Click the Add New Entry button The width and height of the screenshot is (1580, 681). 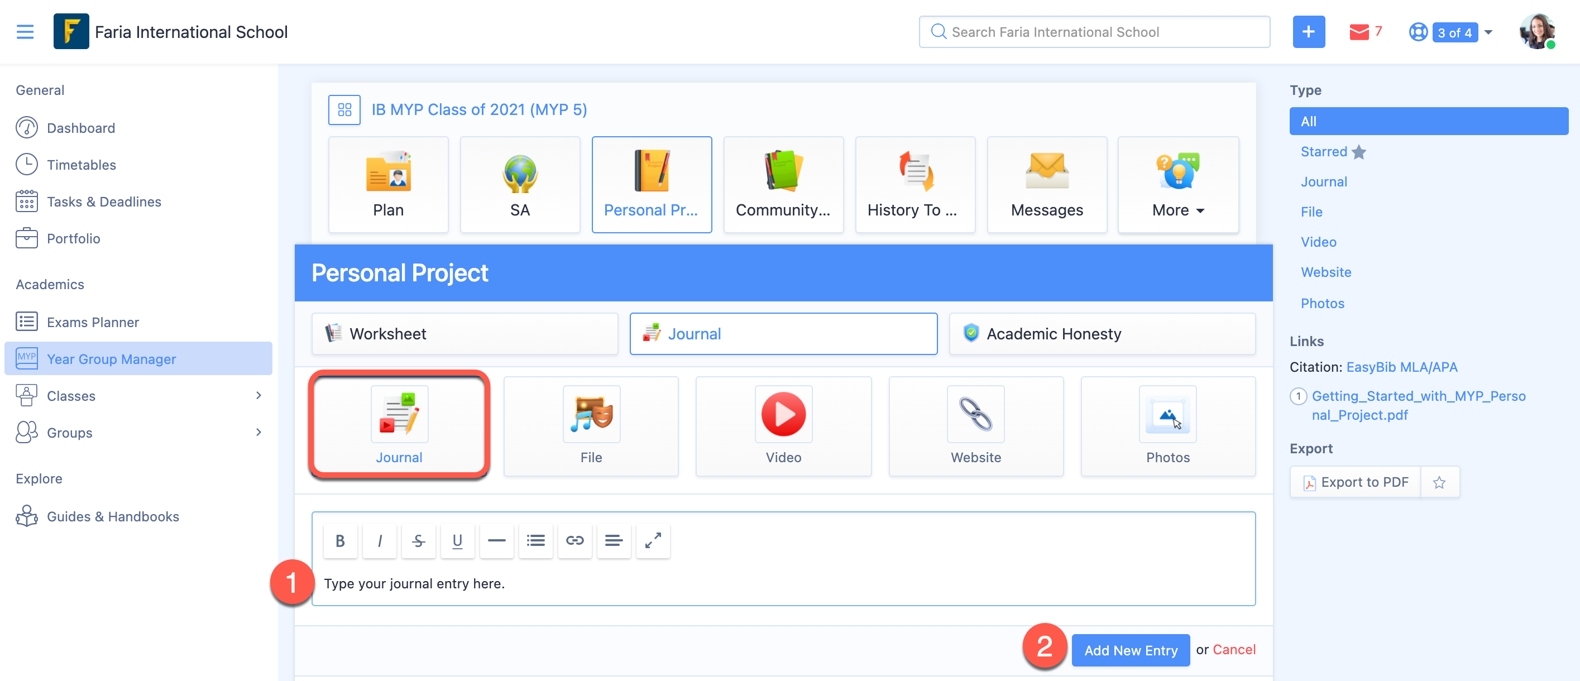click(1131, 650)
